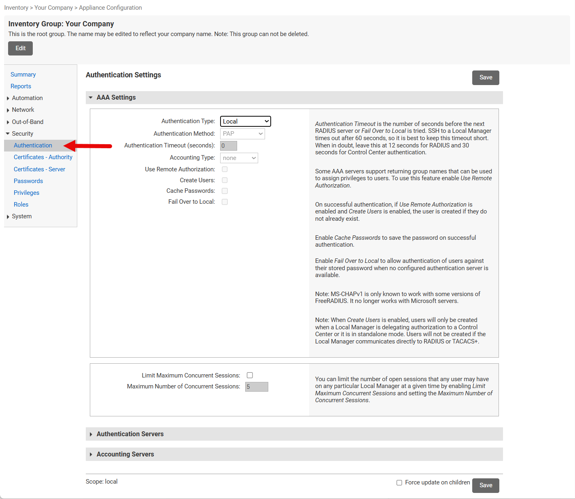Viewport: 575px width, 499px height.
Task: Toggle the Fail Over to Local checkbox
Action: click(x=225, y=202)
